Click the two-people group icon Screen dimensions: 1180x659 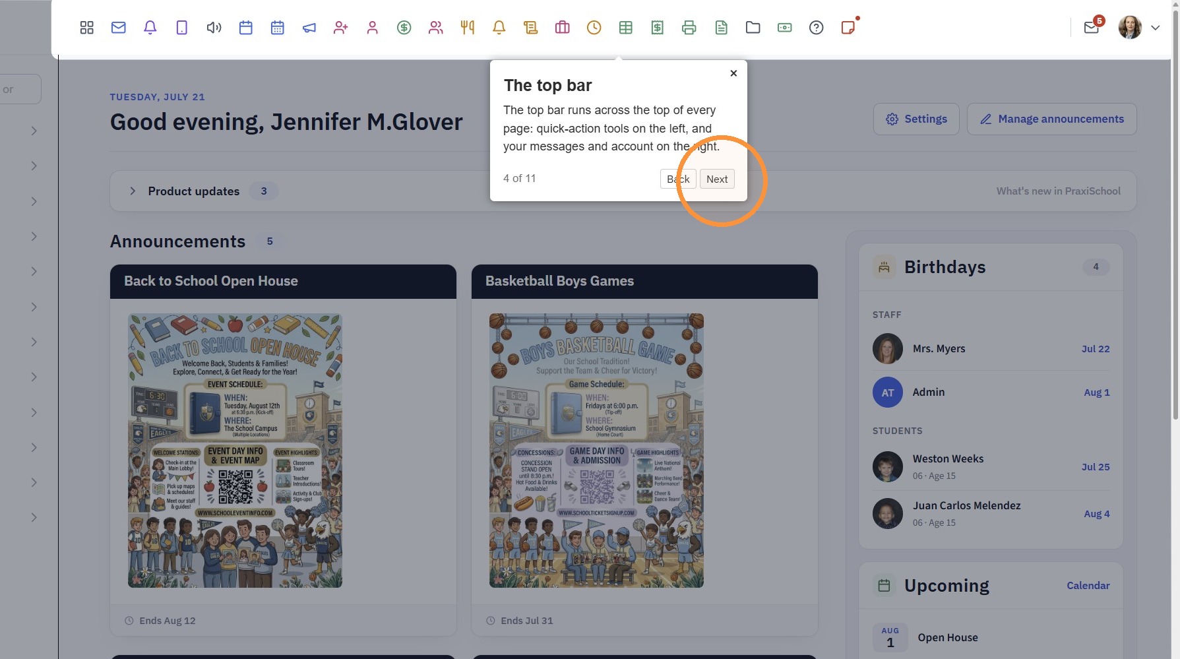pyautogui.click(x=436, y=28)
